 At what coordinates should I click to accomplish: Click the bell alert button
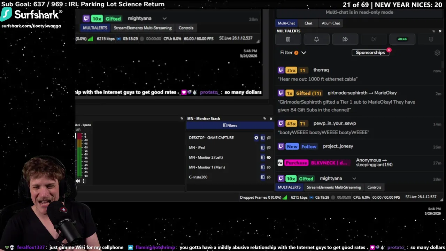[x=316, y=39]
